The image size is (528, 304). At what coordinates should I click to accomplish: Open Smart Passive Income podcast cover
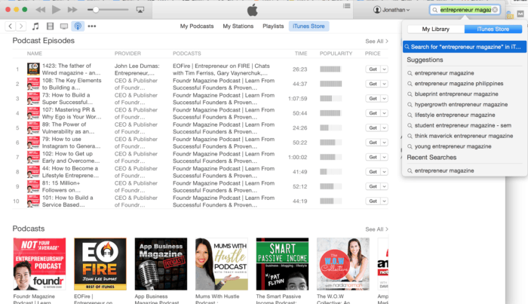pyautogui.click(x=282, y=264)
